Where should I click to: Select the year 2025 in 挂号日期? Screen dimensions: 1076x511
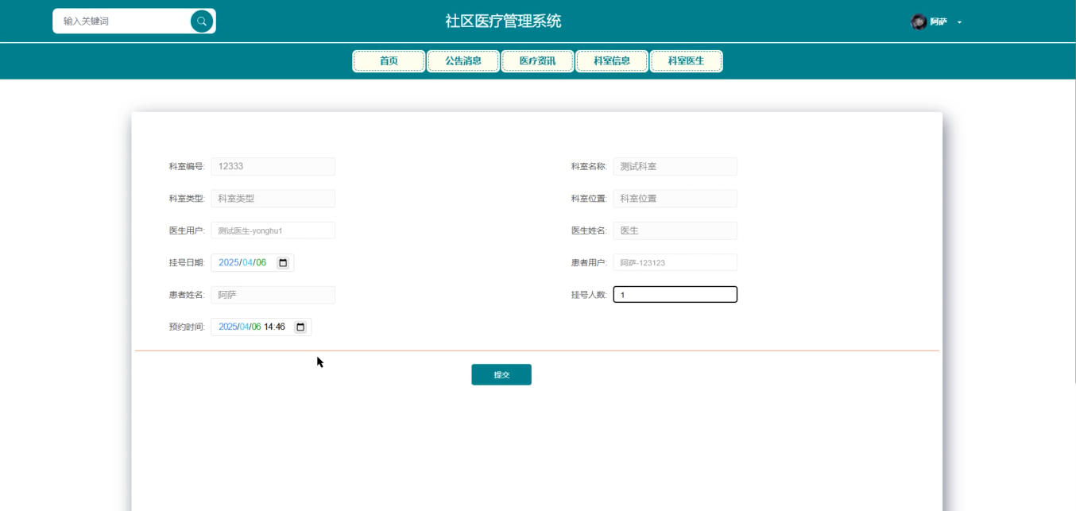[228, 261]
